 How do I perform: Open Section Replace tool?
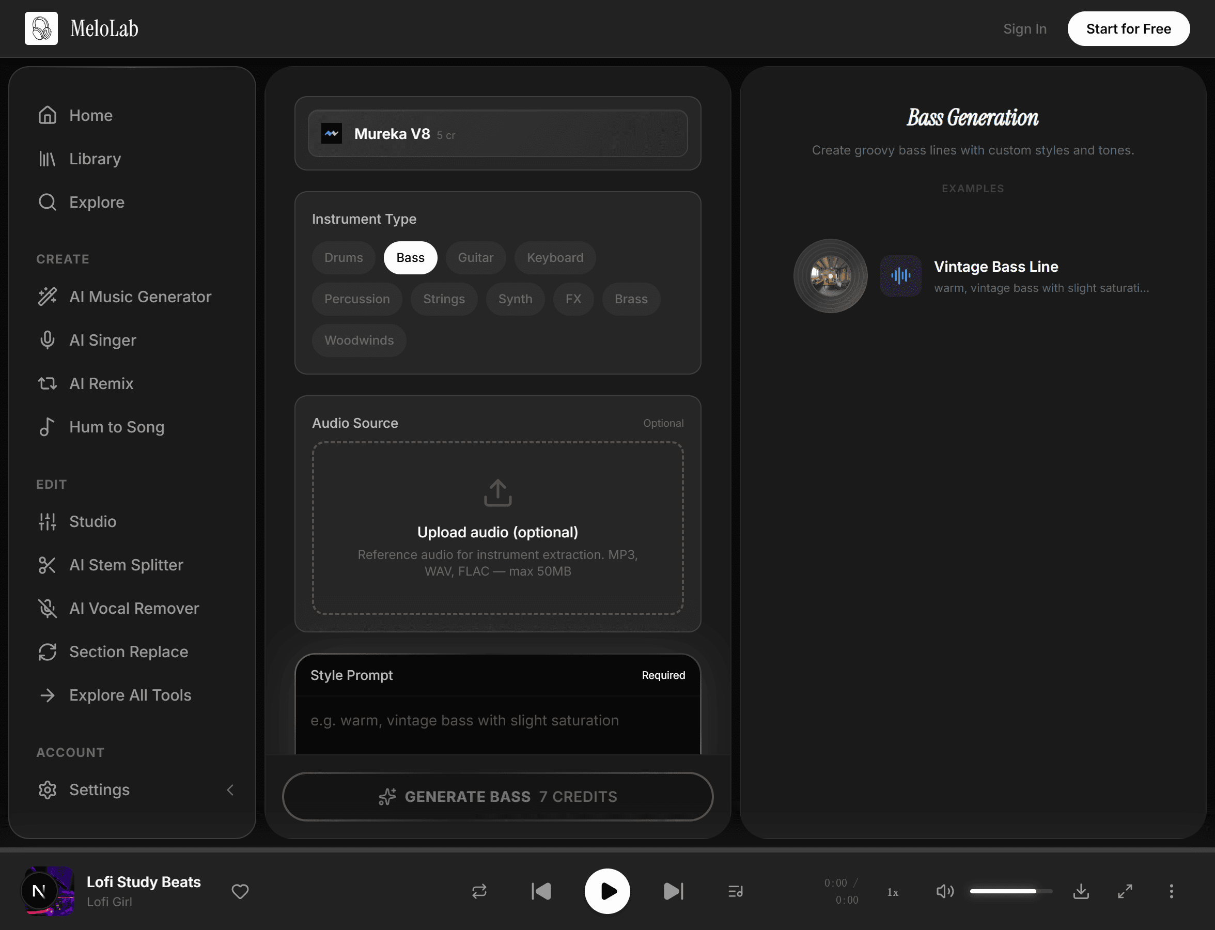coord(132,652)
